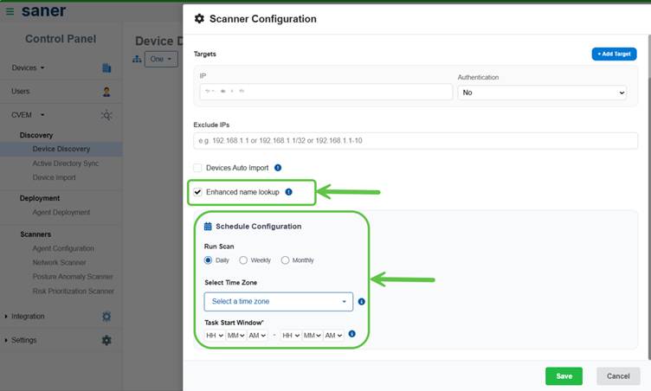Open the Authentication dropdown
Image resolution: width=651 pixels, height=391 pixels.
coord(542,92)
